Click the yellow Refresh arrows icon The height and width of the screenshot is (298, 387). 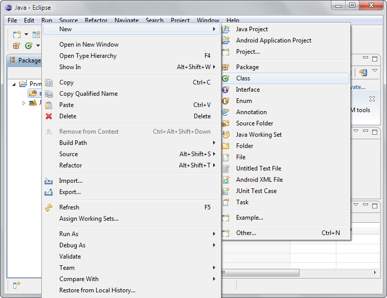tap(49, 207)
